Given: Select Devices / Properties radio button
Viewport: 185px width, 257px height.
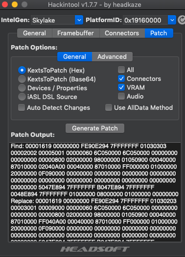Looking at the screenshot, I should pos(22,88).
